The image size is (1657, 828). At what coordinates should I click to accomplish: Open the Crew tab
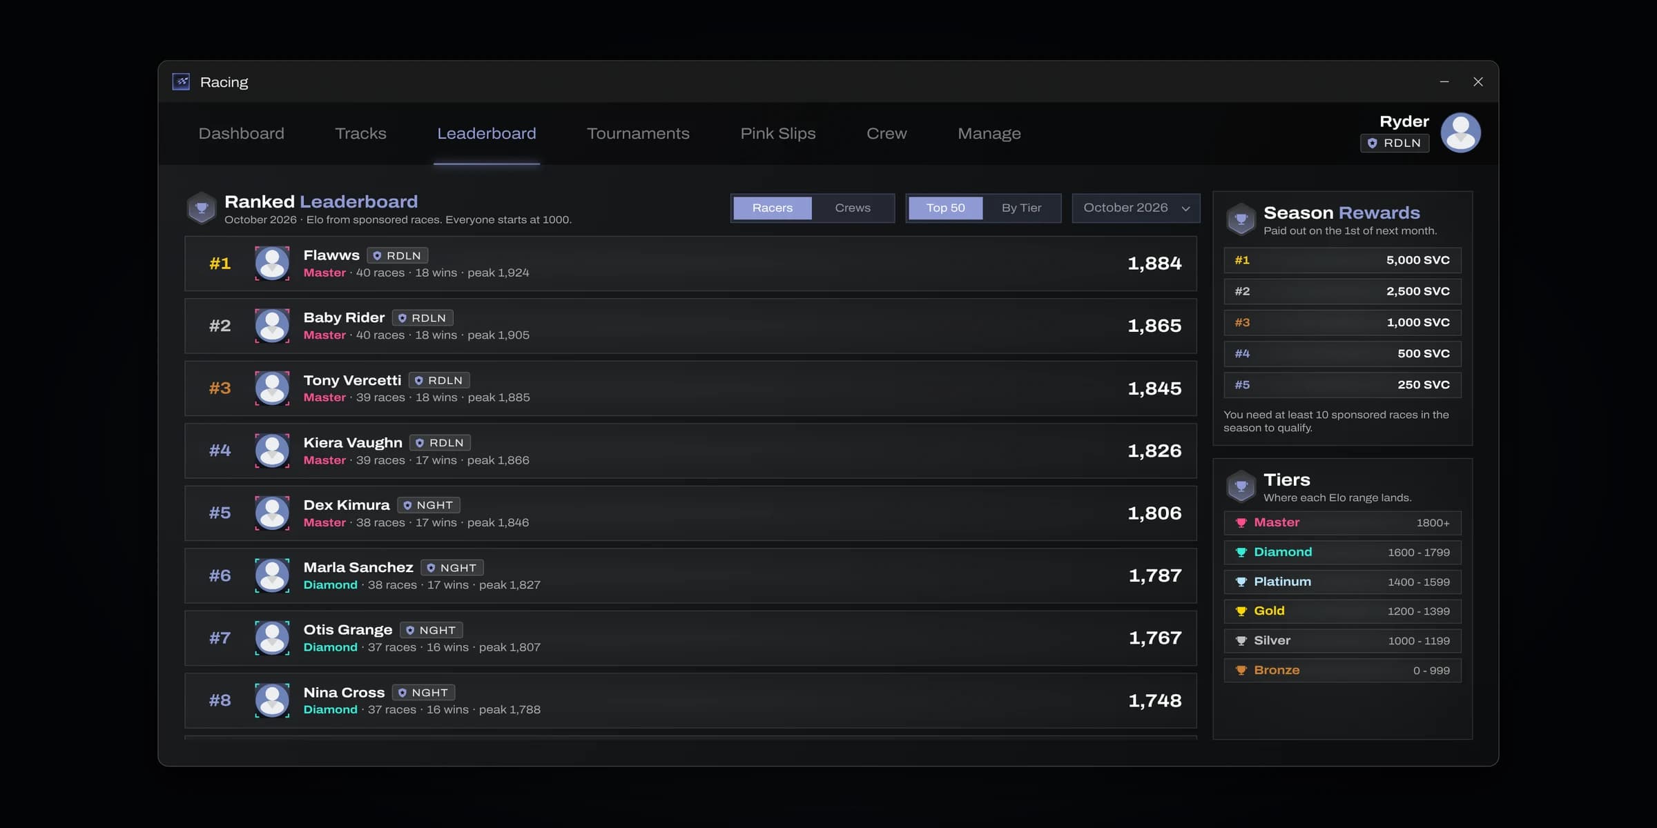[886, 133]
